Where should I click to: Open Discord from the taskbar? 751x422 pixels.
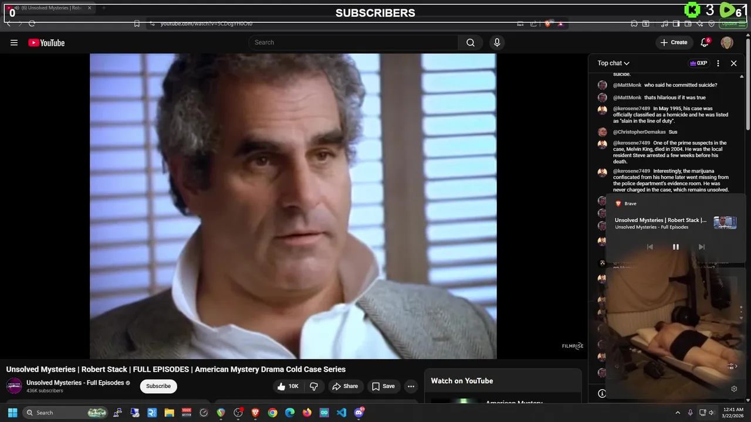(359, 413)
